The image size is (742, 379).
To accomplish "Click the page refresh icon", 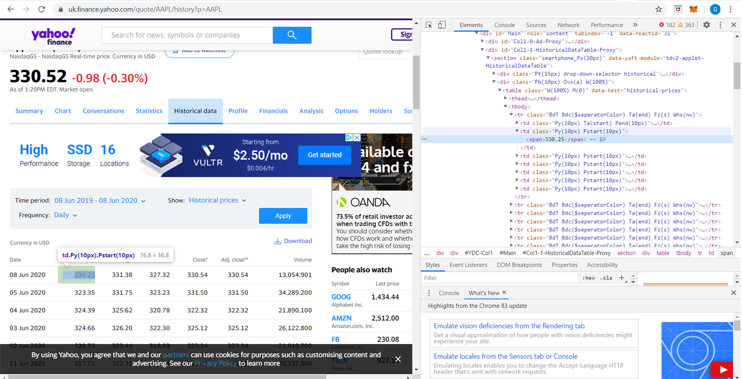I will click(x=41, y=9).
